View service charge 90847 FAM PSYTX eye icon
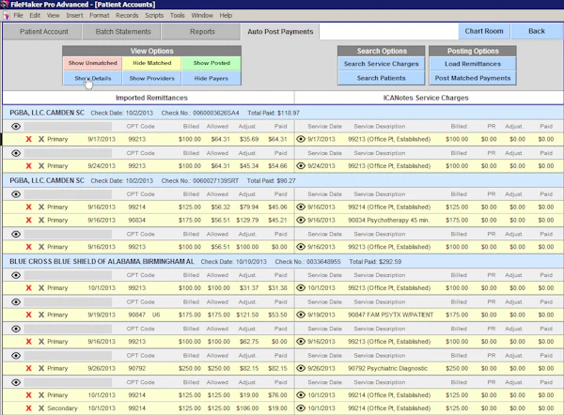The image size is (564, 415). 301,315
